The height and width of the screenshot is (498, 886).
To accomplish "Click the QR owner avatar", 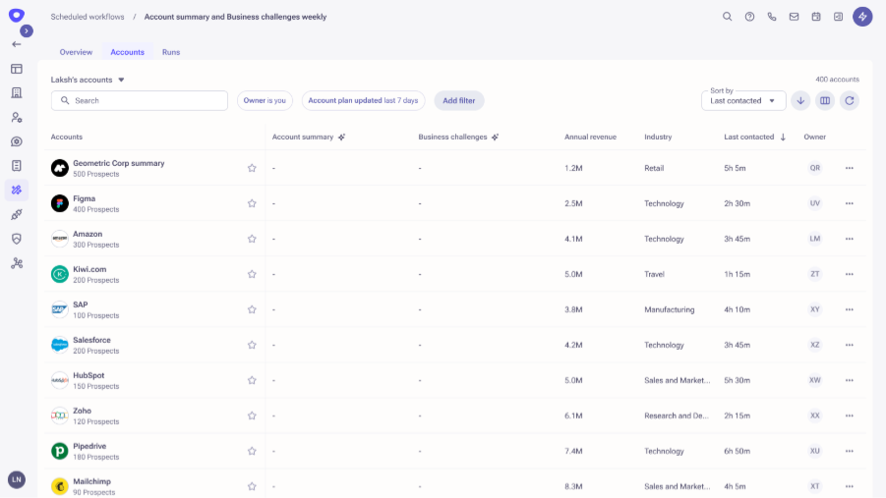I will (815, 168).
